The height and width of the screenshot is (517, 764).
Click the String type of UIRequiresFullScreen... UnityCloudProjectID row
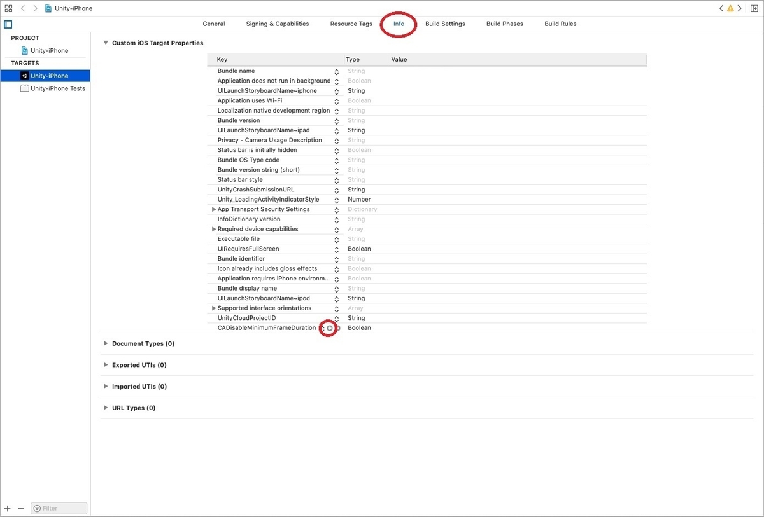click(x=356, y=318)
